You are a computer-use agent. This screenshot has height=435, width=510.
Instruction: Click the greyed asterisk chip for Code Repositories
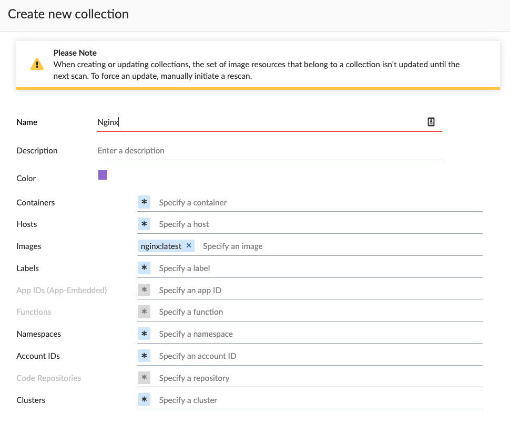144,378
